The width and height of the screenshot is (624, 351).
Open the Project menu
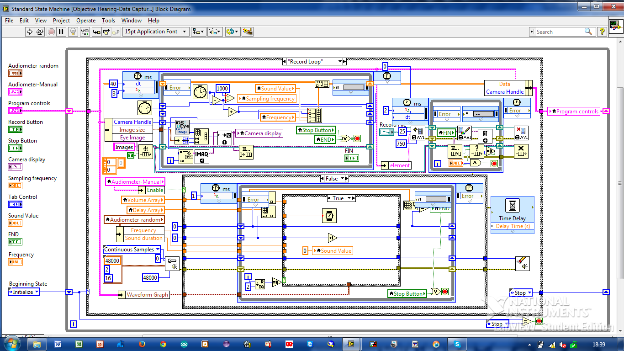pos(61,21)
